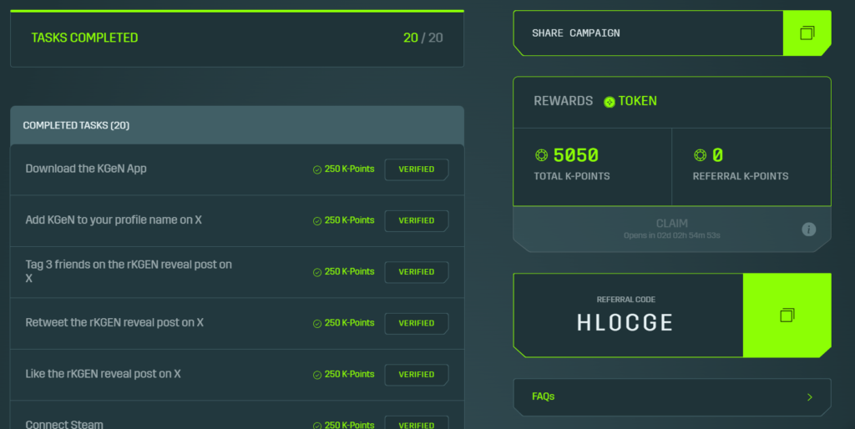Click VERIFIED for Like the rKGEN reveal post
Image resolution: width=855 pixels, height=429 pixels.
coord(417,375)
